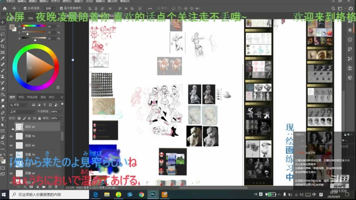Filter layers by type layers (T icon)

[44, 105]
